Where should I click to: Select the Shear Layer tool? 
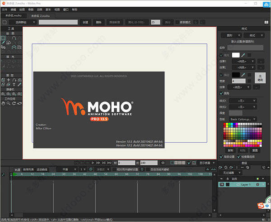click(x=3, y=85)
